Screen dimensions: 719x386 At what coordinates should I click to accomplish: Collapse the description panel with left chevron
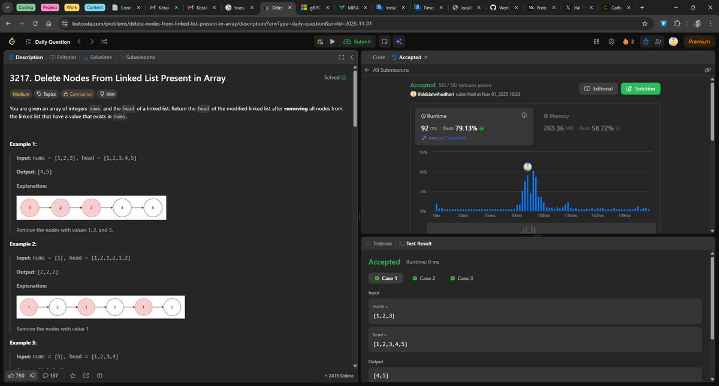[x=352, y=57]
